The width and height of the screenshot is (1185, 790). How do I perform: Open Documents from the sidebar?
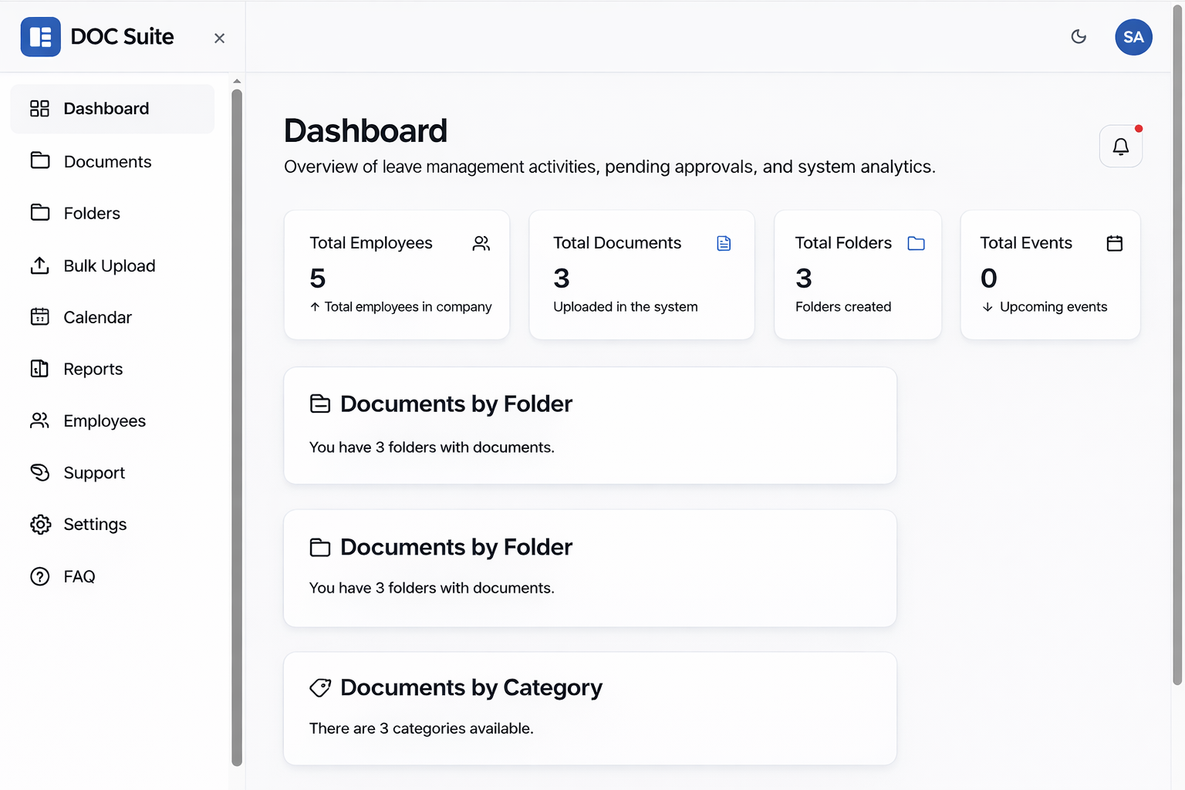pyautogui.click(x=107, y=161)
